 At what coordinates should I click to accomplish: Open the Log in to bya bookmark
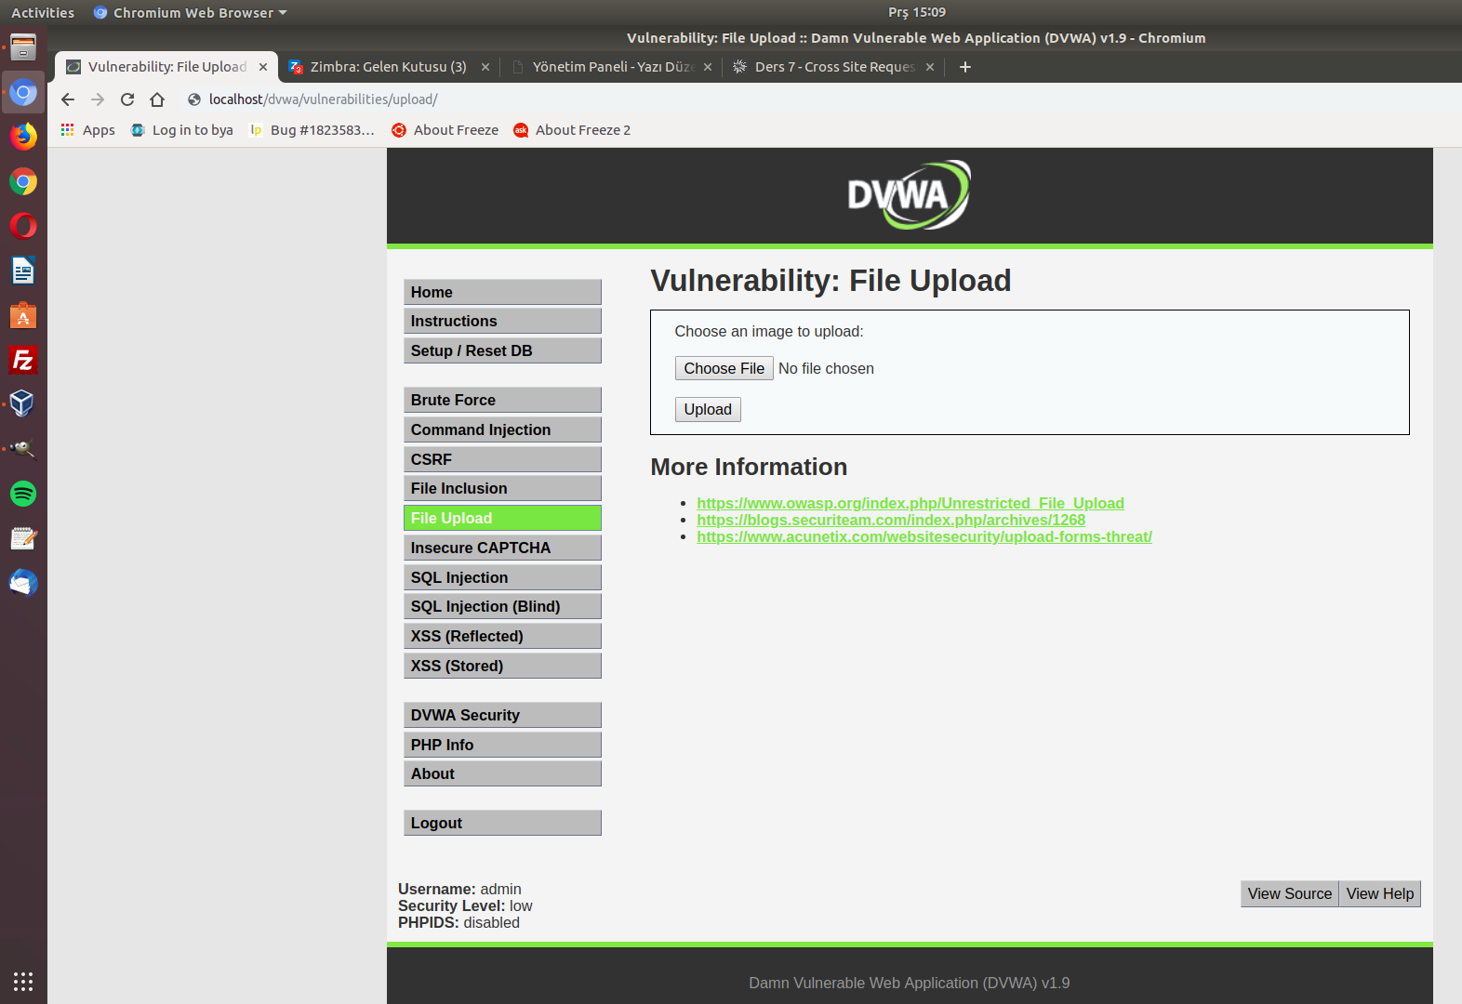(x=182, y=130)
